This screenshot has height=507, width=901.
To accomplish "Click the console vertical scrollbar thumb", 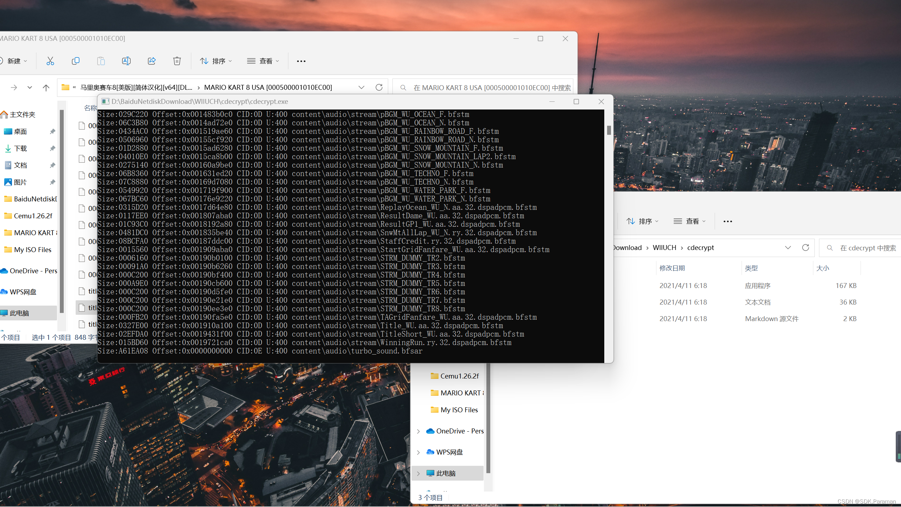I will click(609, 130).
